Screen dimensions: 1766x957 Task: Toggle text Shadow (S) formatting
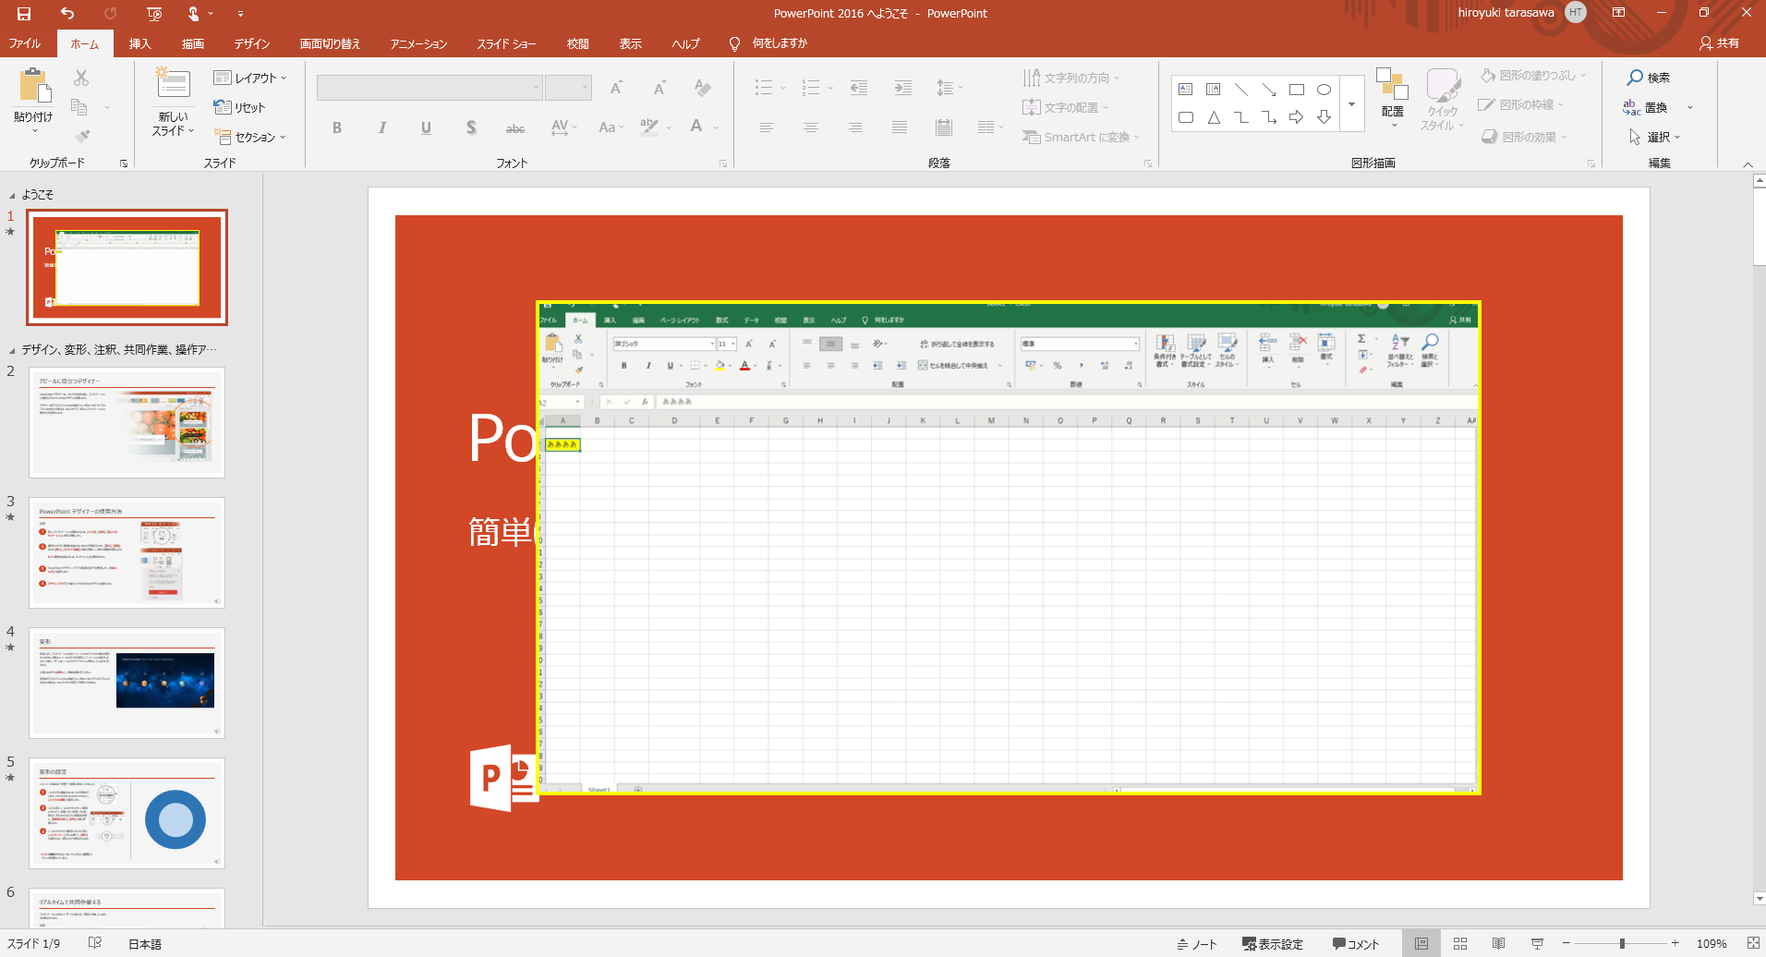click(471, 127)
